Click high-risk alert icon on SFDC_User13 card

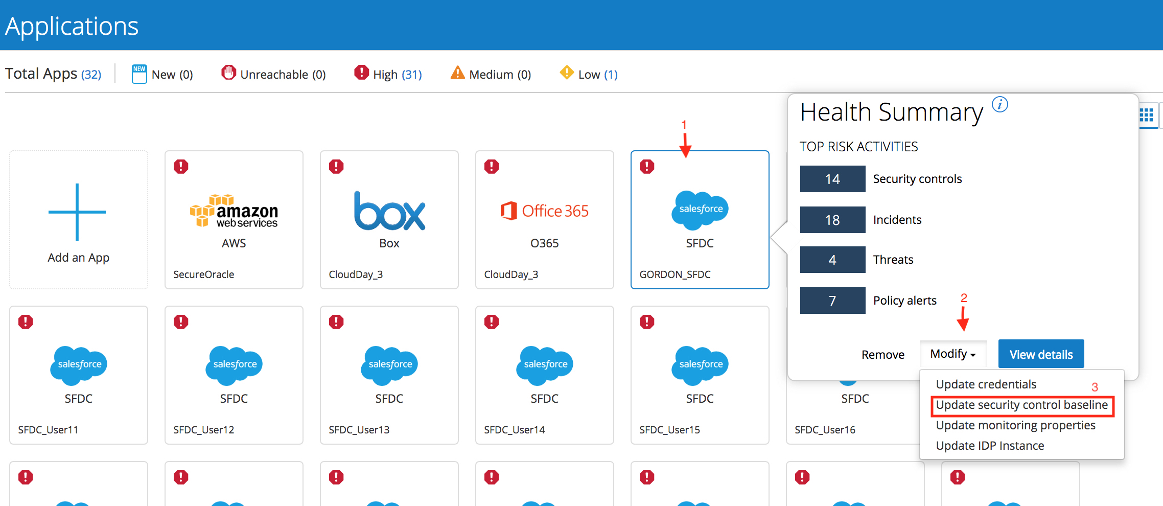click(x=336, y=321)
